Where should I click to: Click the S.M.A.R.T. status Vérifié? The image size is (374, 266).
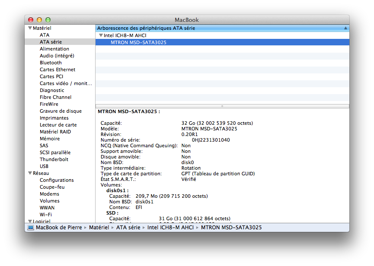pyautogui.click(x=189, y=179)
